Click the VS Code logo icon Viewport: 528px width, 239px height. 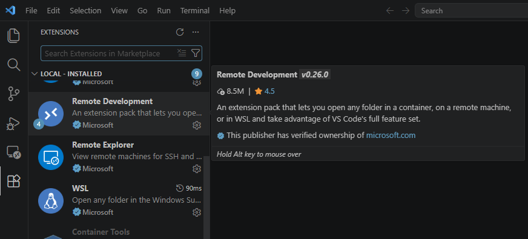(x=10, y=10)
